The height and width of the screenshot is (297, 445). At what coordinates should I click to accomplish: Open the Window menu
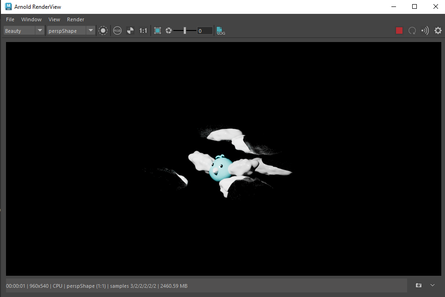[x=31, y=19]
